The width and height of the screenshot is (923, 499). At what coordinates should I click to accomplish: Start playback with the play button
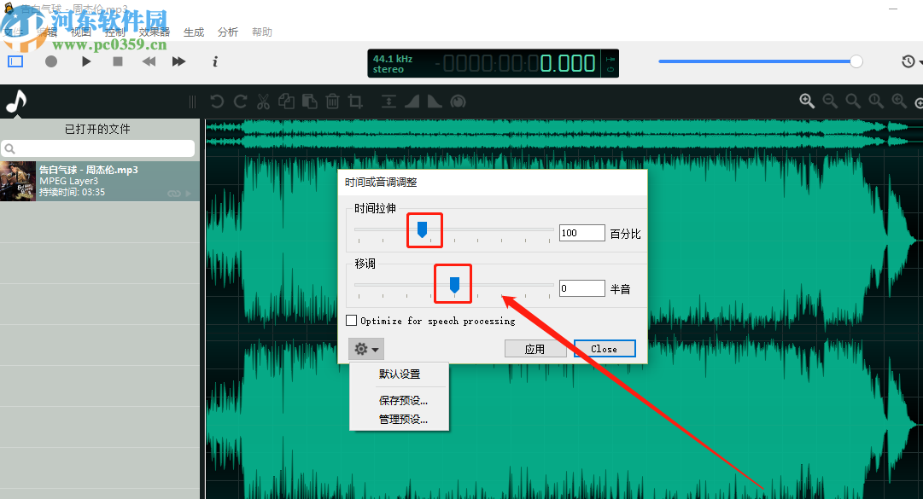click(86, 61)
